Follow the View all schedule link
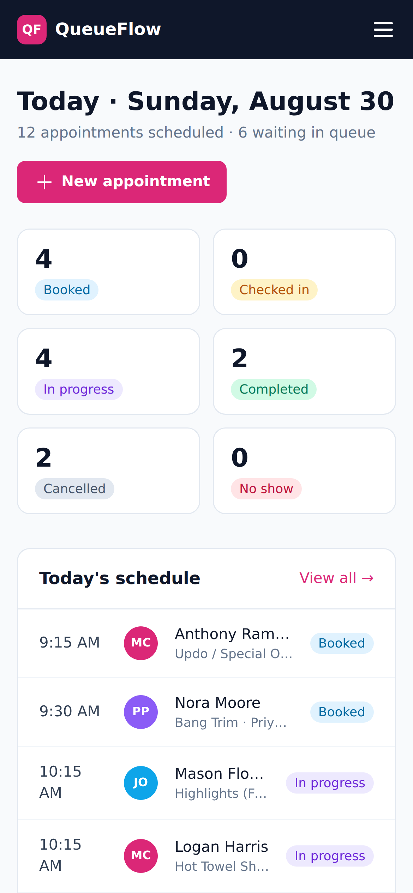Image resolution: width=413 pixels, height=893 pixels. 336,578
